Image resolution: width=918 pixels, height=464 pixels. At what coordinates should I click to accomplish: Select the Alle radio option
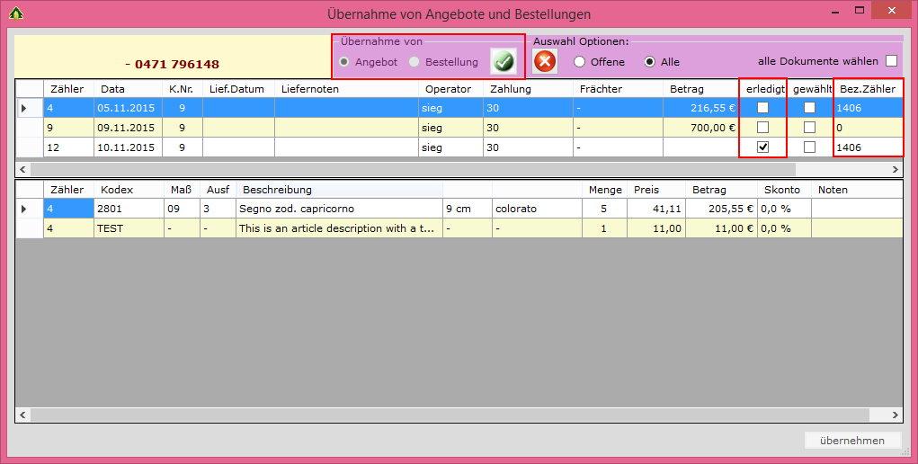coord(650,62)
